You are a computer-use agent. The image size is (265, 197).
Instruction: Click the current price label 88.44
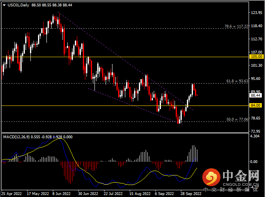(255, 96)
